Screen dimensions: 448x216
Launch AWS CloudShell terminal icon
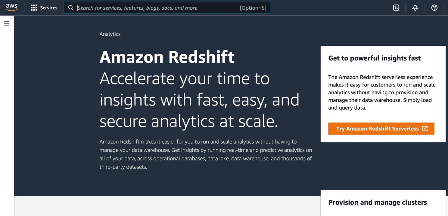396,8
